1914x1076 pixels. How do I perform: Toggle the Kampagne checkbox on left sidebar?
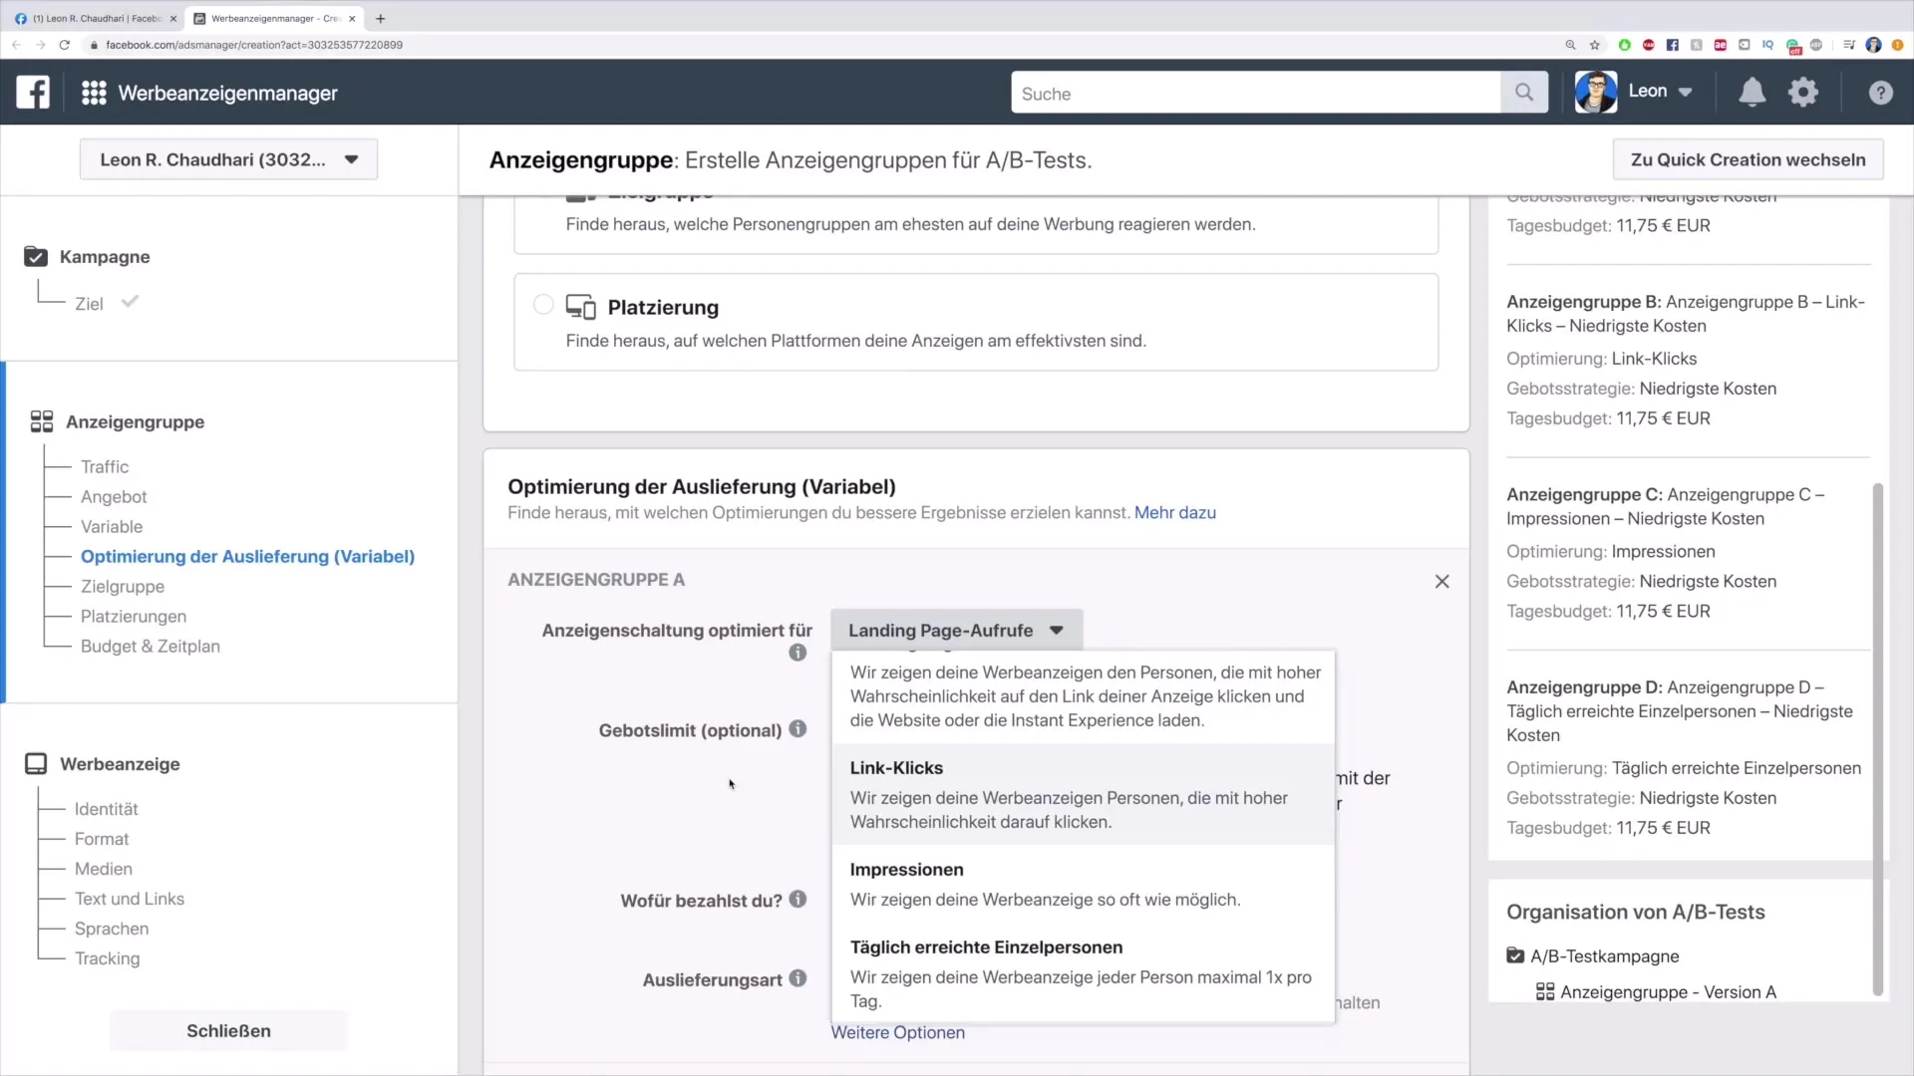click(x=36, y=256)
